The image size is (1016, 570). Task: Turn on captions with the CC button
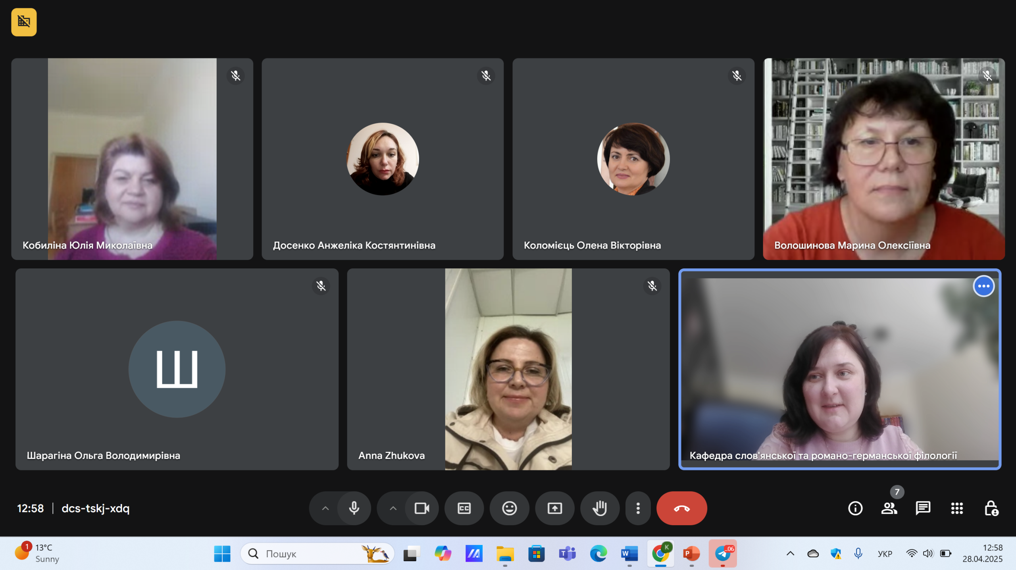[464, 508]
